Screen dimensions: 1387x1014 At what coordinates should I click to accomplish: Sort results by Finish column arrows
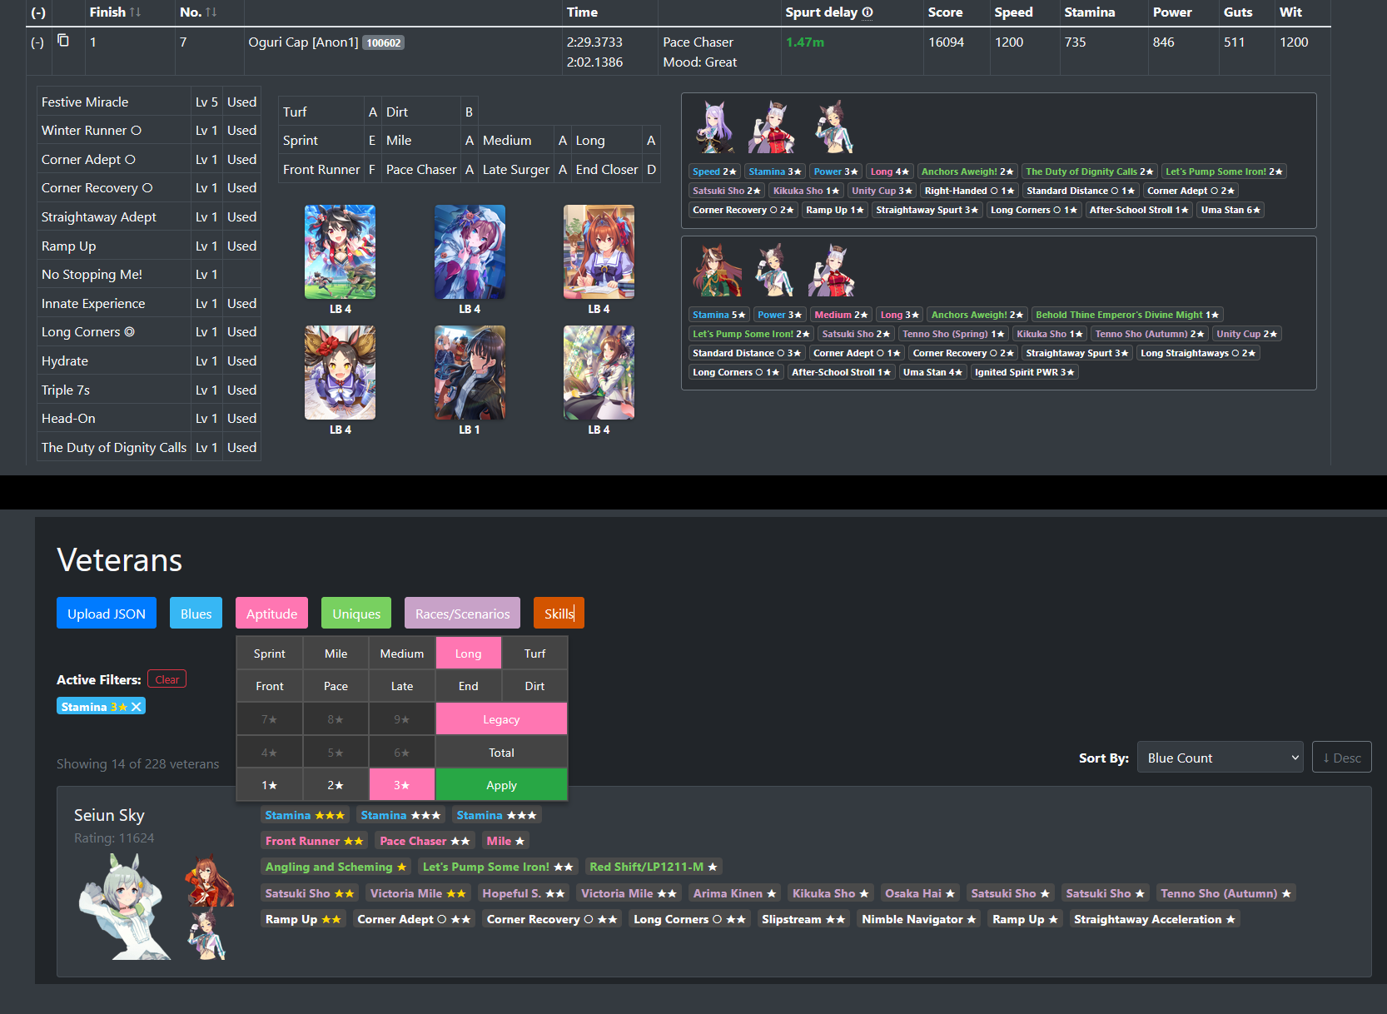[x=136, y=12]
